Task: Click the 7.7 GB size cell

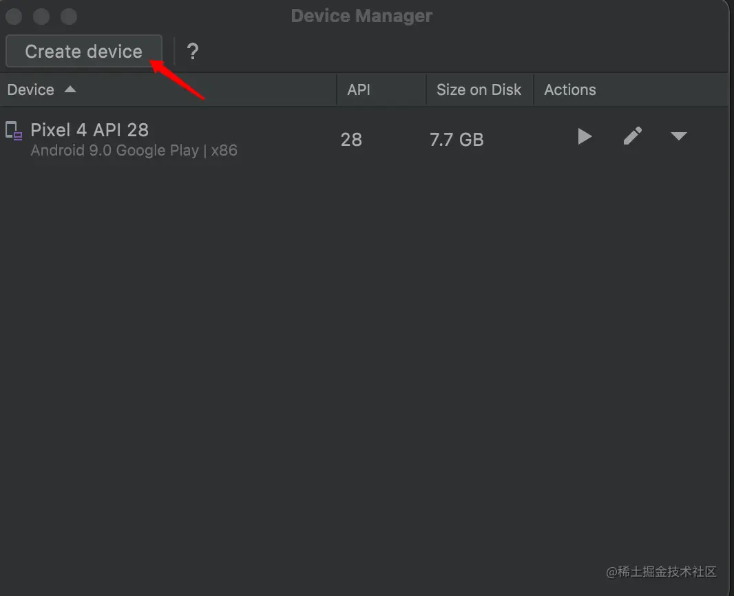Action: [x=457, y=140]
